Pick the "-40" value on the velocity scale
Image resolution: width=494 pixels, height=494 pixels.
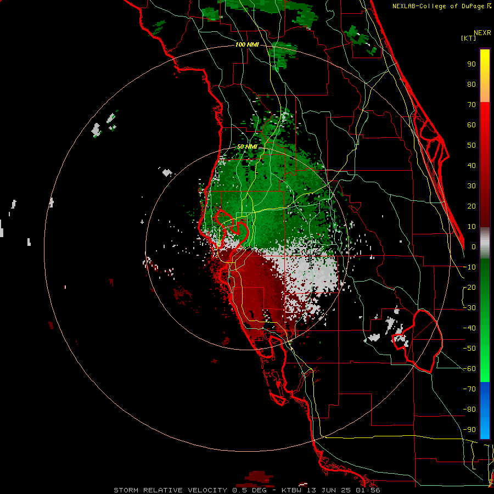469,328
